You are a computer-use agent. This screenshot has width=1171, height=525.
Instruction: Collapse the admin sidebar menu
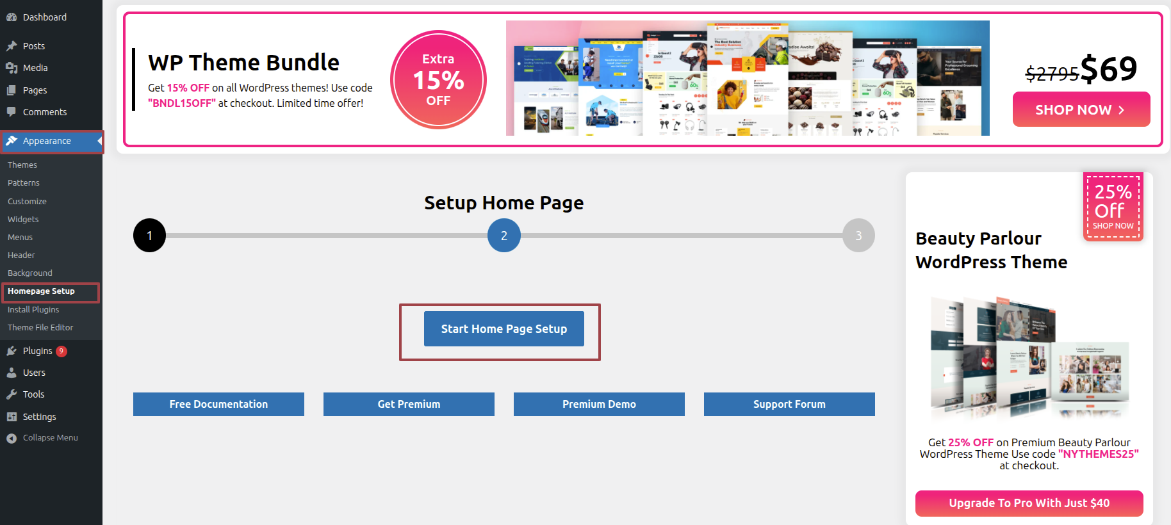51,438
